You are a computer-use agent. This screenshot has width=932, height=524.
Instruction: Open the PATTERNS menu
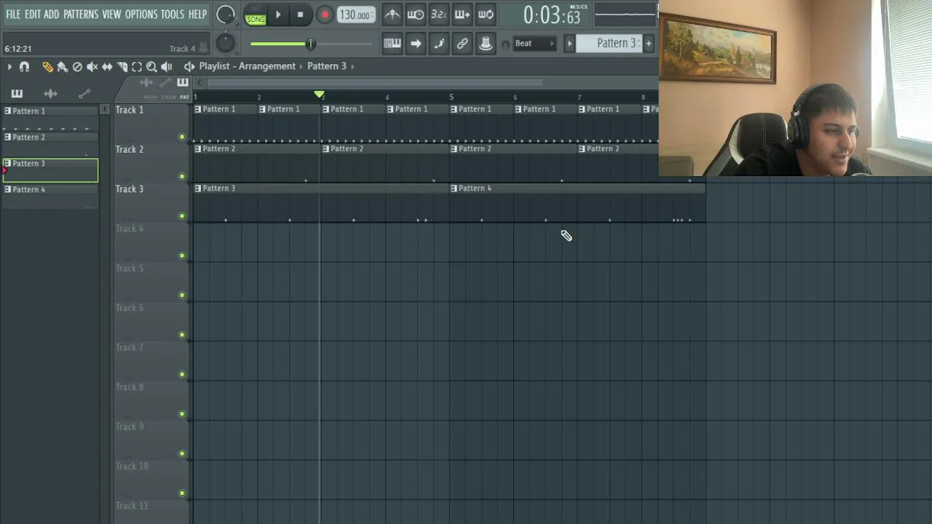(x=81, y=15)
